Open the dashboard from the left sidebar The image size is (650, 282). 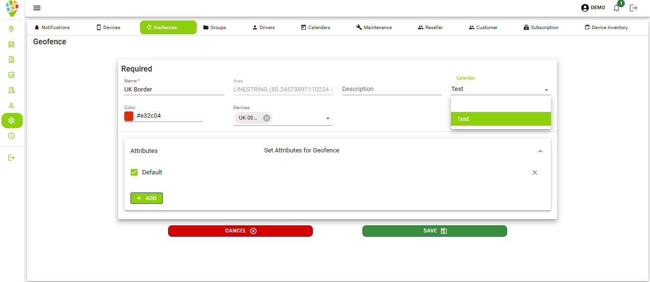pos(12,44)
